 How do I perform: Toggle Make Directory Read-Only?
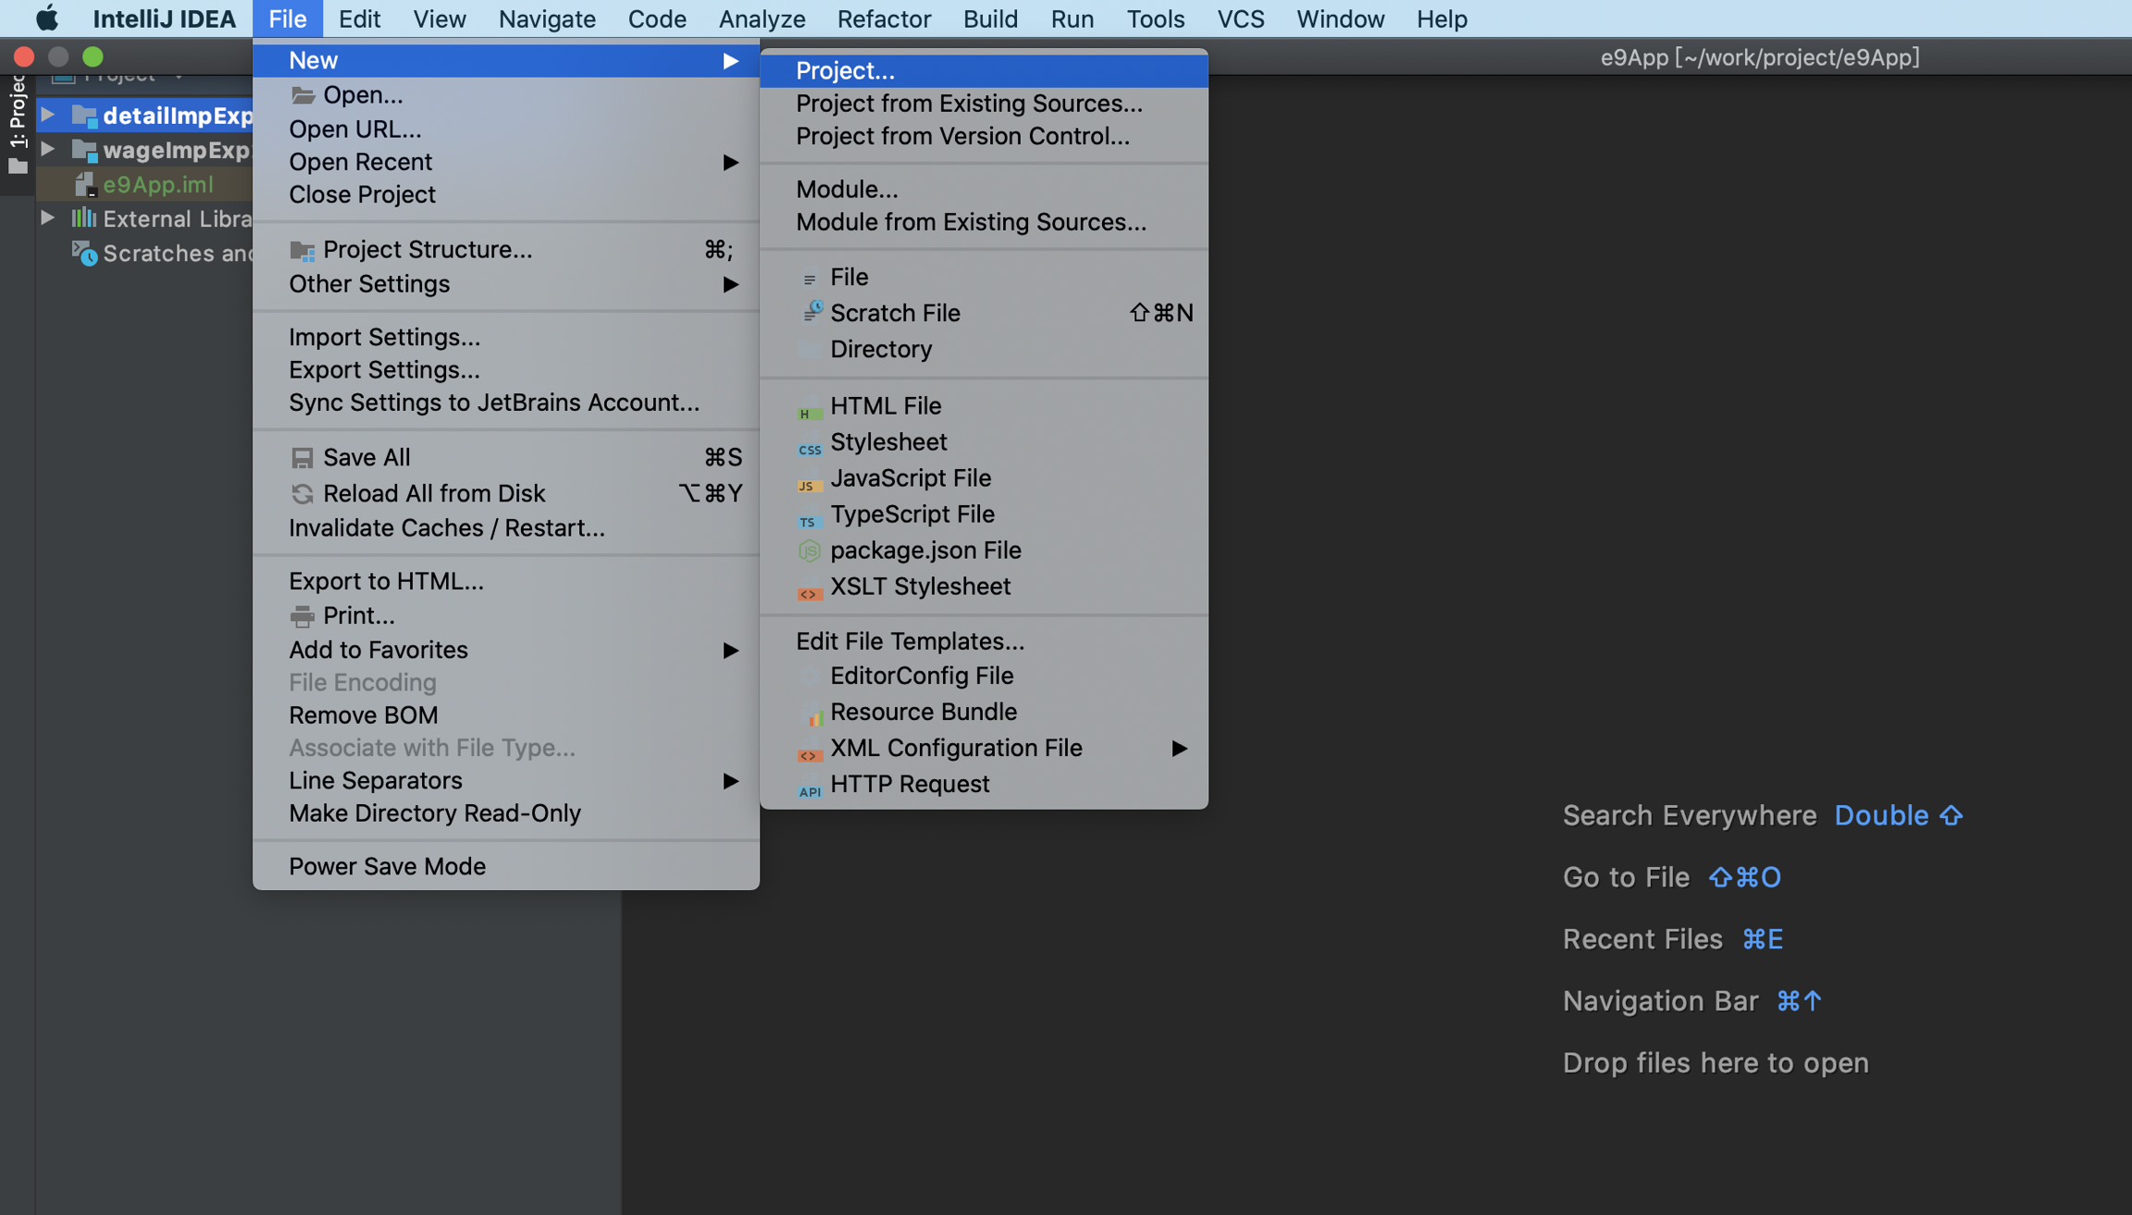pyautogui.click(x=434, y=813)
